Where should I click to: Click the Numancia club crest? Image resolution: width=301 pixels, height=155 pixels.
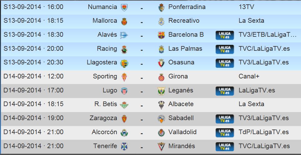point(124,7)
